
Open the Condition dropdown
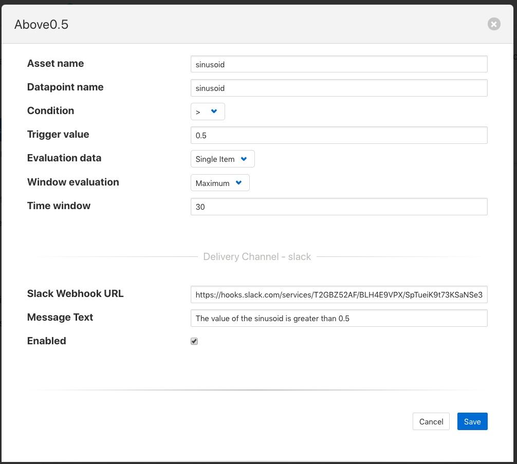(x=207, y=112)
